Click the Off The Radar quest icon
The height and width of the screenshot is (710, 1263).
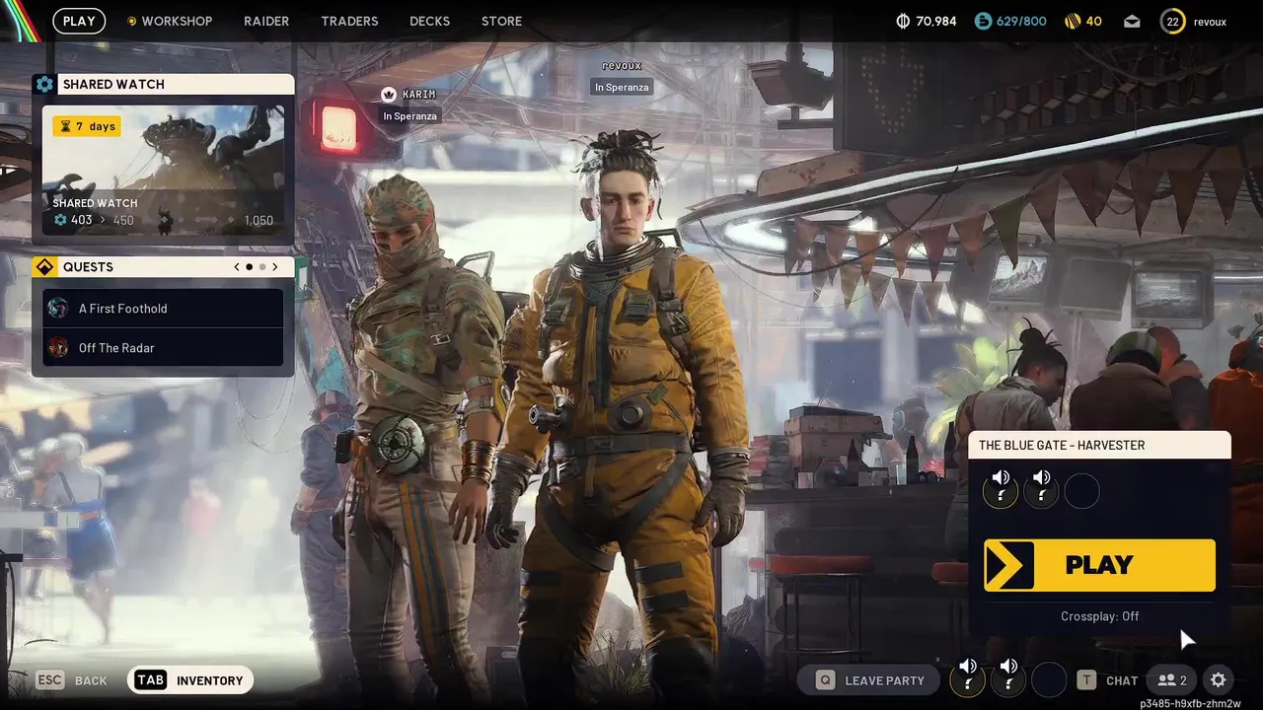coord(58,347)
